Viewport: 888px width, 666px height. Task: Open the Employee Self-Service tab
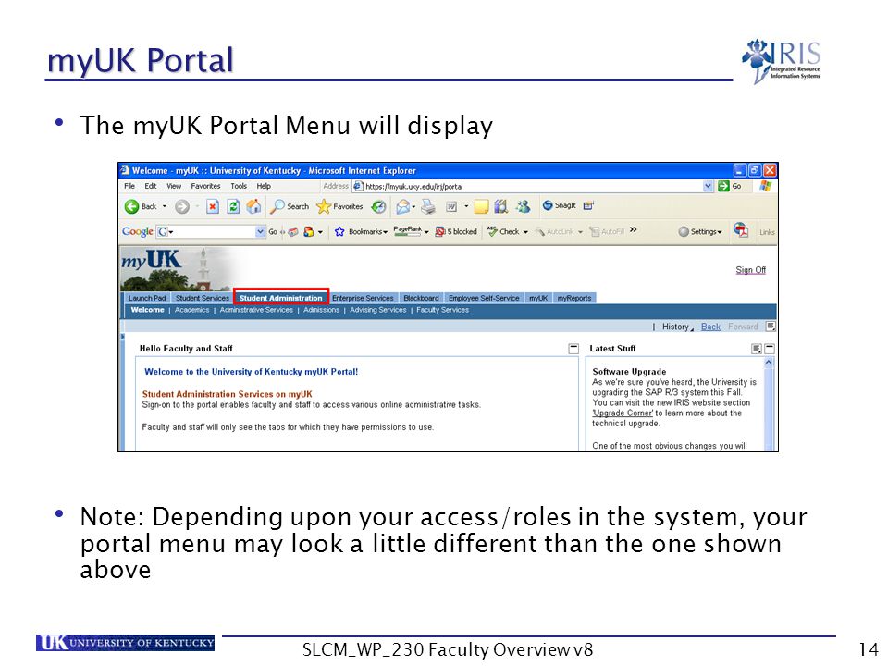pyautogui.click(x=484, y=298)
